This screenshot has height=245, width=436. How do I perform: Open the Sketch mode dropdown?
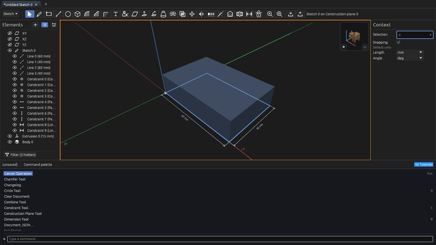point(11,14)
